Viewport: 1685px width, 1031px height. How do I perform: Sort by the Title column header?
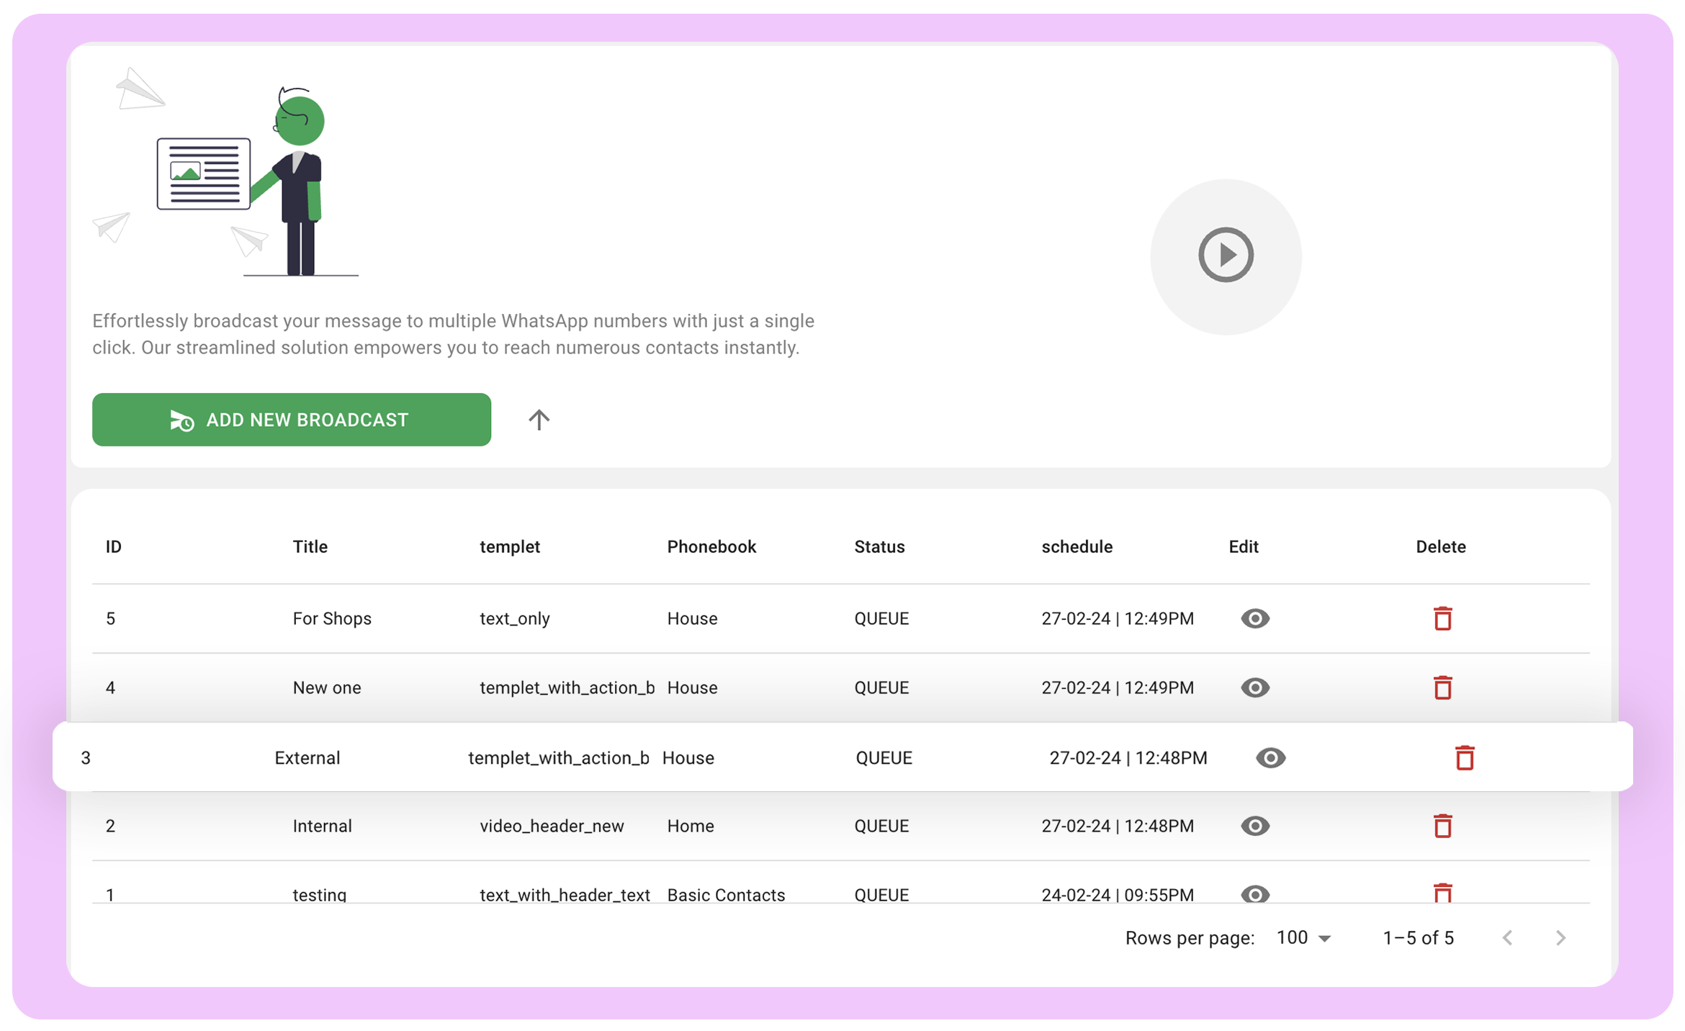pos(310,546)
